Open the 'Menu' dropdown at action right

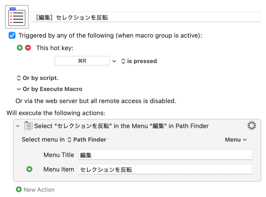click(x=236, y=140)
